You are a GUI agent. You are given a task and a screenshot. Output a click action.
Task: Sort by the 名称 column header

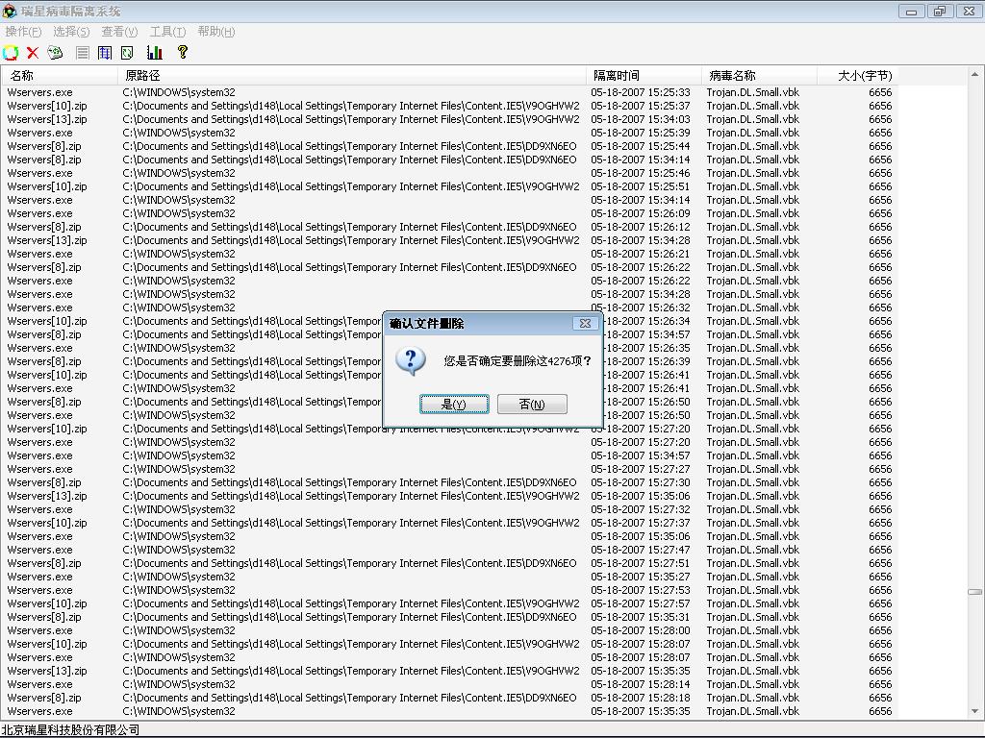point(59,75)
